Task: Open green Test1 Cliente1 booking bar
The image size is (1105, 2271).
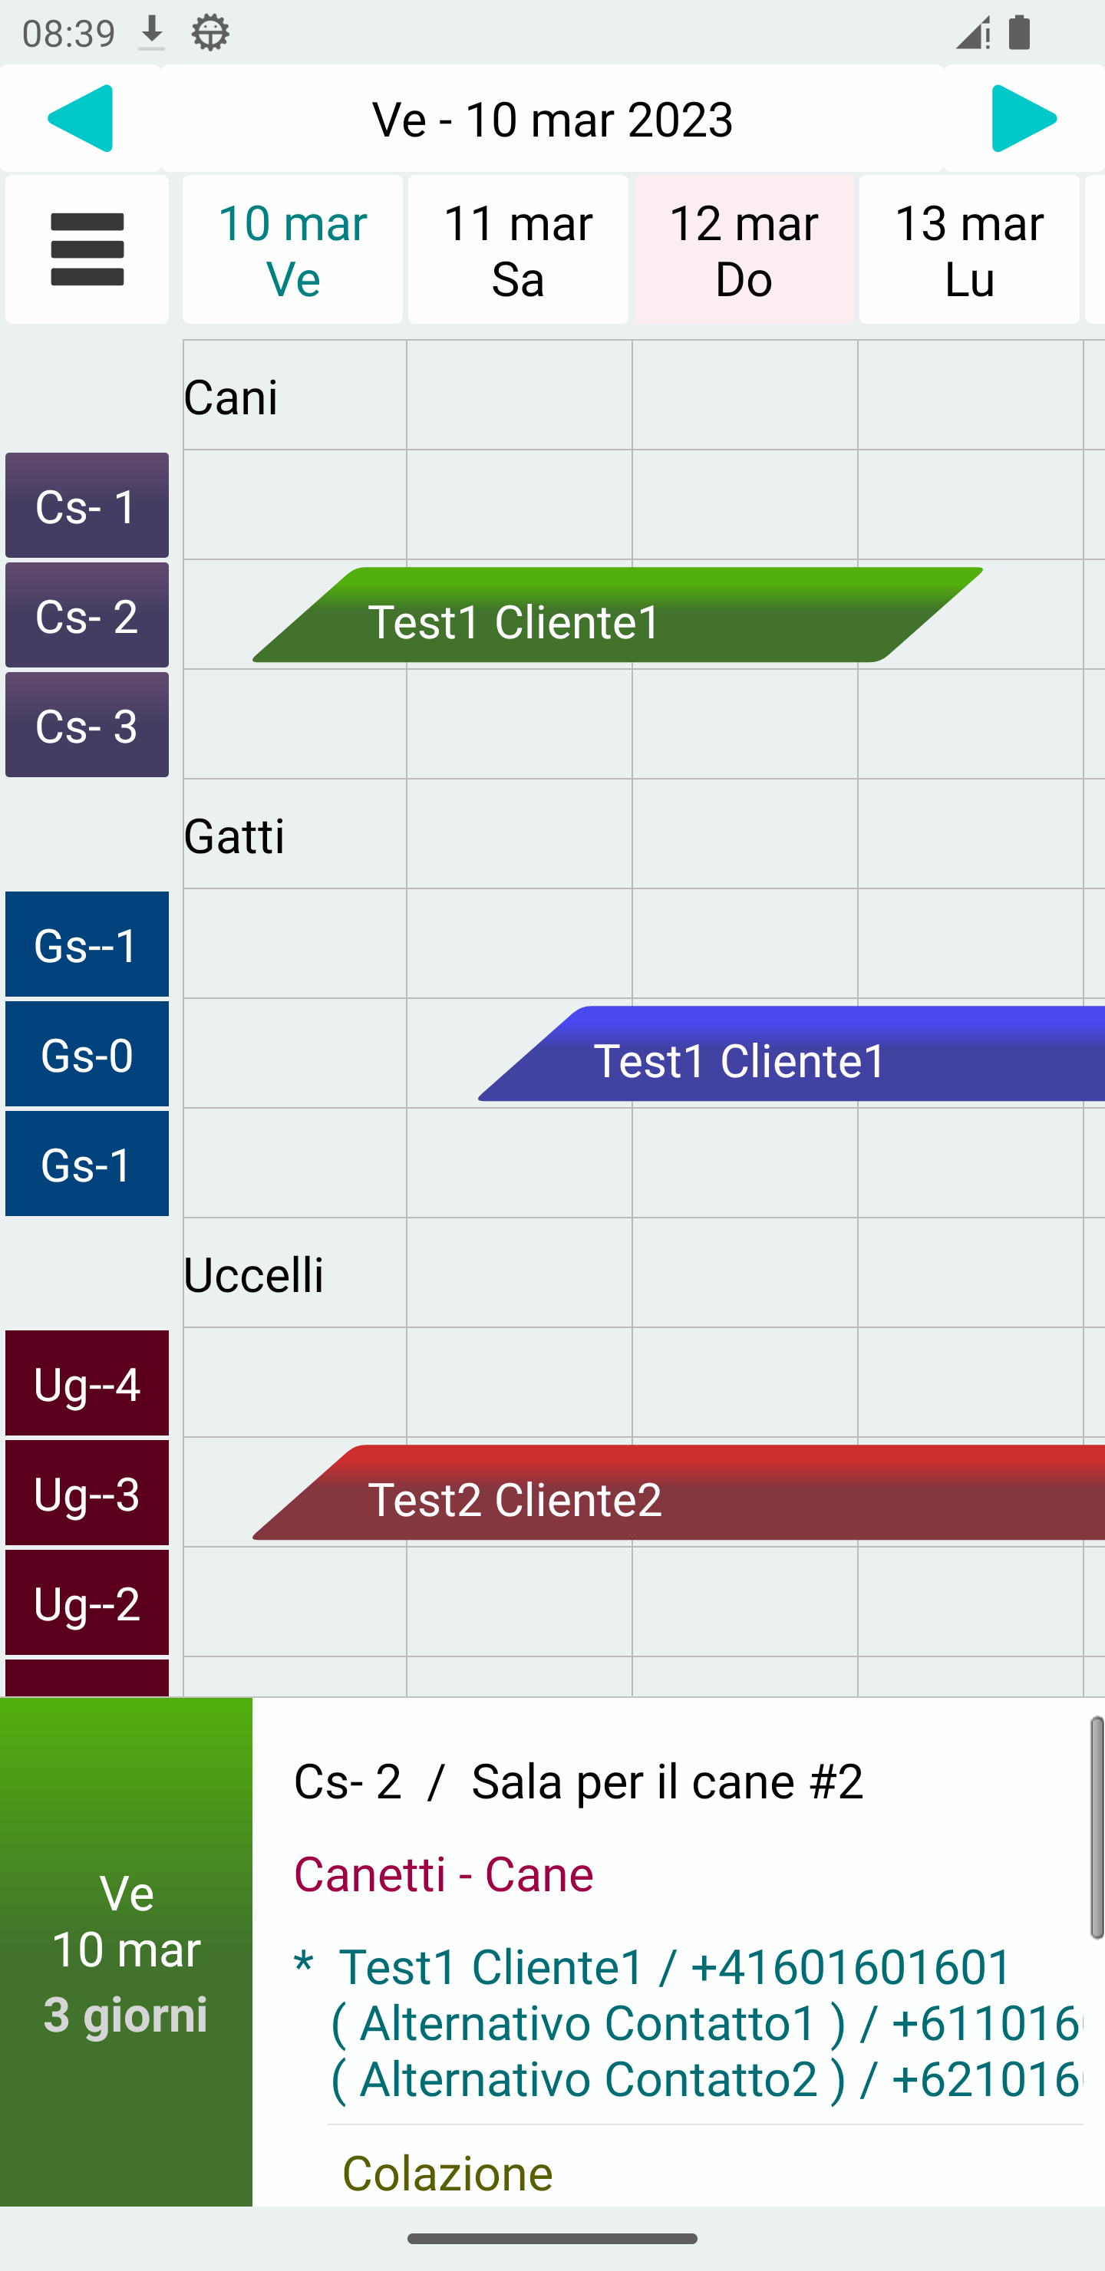Action: pos(617,615)
